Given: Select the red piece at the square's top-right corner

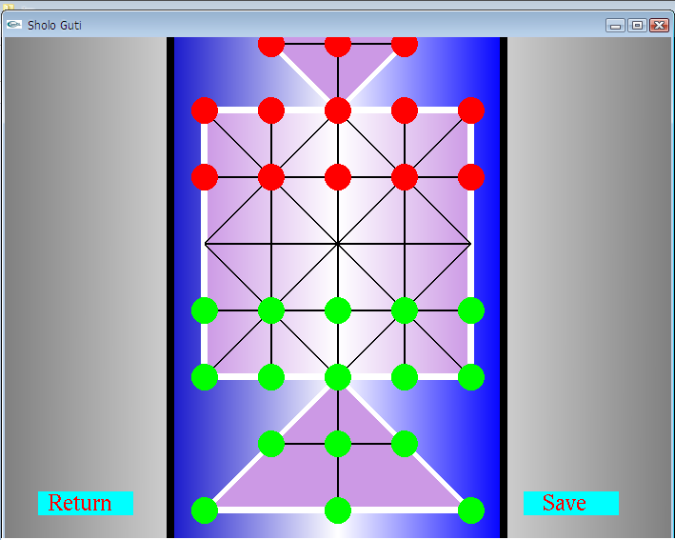Looking at the screenshot, I should pos(471,110).
